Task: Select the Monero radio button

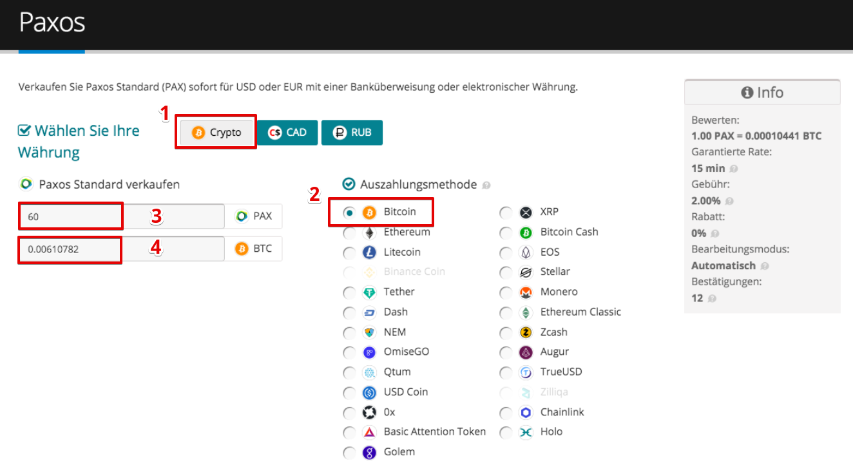Action: pos(506,292)
